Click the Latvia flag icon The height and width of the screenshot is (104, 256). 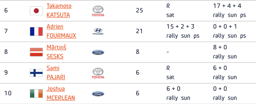pyautogui.click(x=36, y=52)
